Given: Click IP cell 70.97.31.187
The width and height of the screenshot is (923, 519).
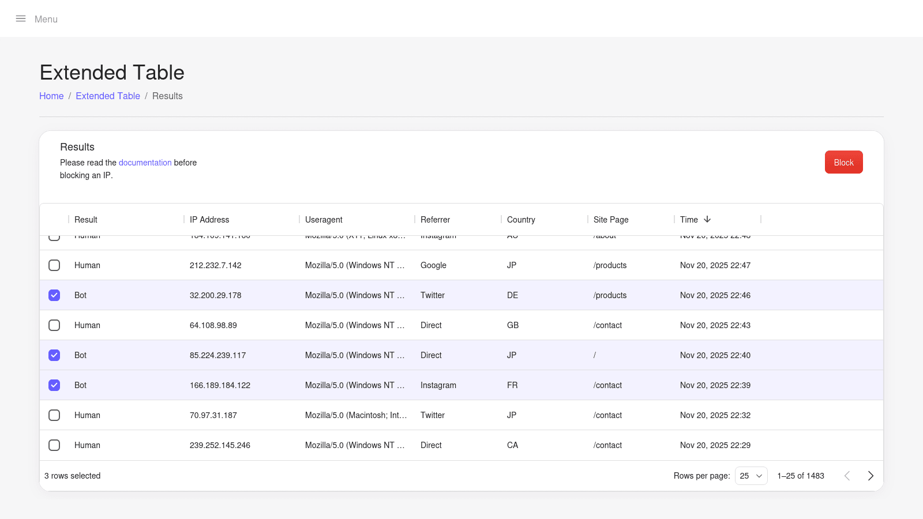Looking at the screenshot, I should pos(213,415).
